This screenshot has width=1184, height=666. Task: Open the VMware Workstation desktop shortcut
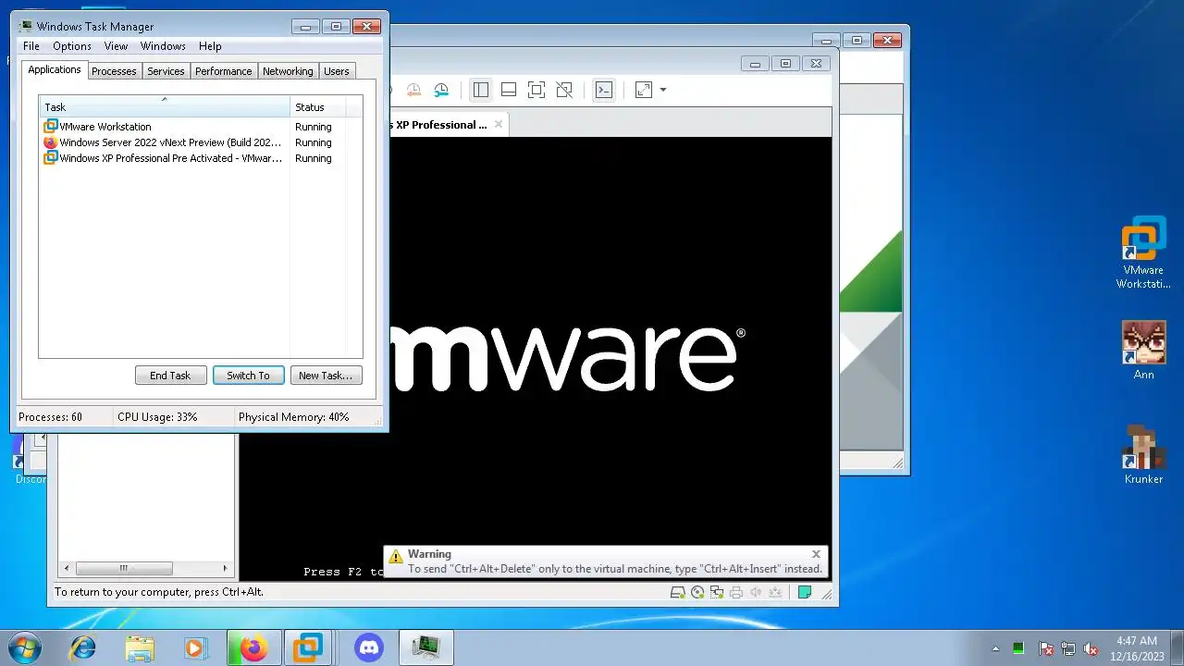pyautogui.click(x=1143, y=253)
